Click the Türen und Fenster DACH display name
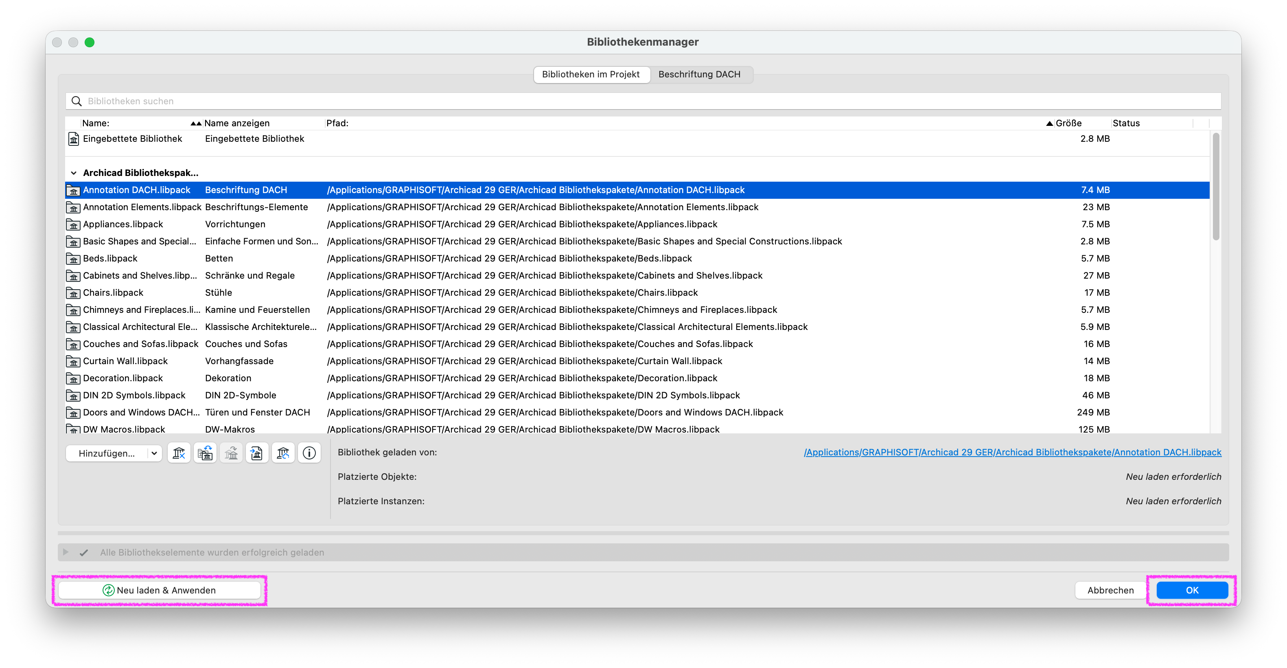The height and width of the screenshot is (668, 1287). pyautogui.click(x=258, y=413)
